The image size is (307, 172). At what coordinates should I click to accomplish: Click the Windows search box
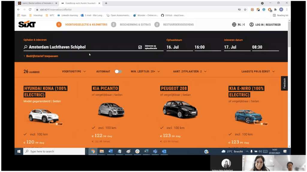(54, 151)
